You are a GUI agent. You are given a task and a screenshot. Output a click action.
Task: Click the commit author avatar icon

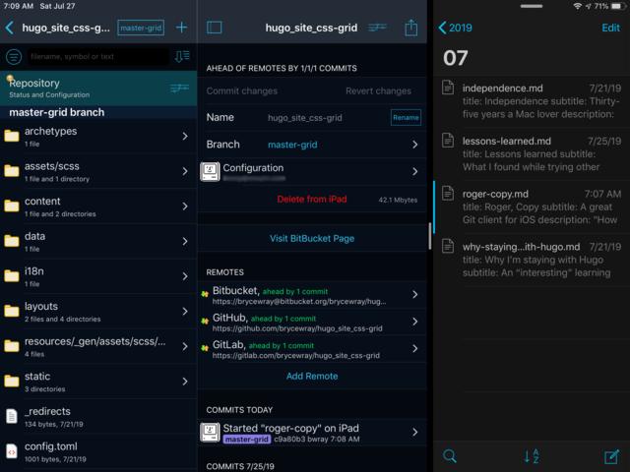point(210,433)
